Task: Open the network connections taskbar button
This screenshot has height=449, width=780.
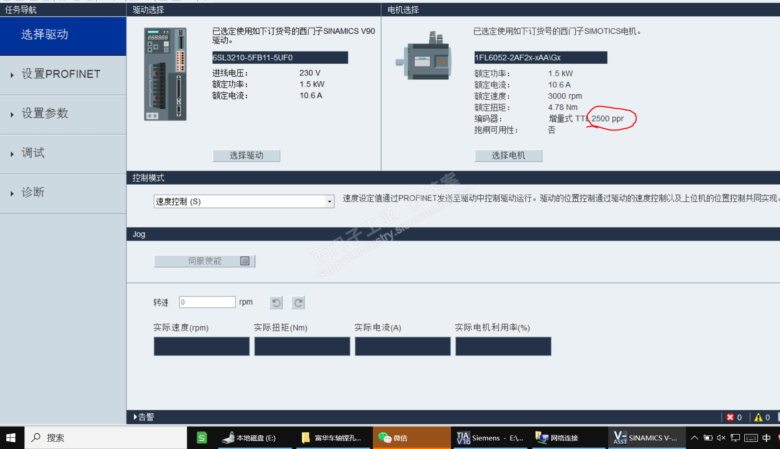Action: coord(568,438)
